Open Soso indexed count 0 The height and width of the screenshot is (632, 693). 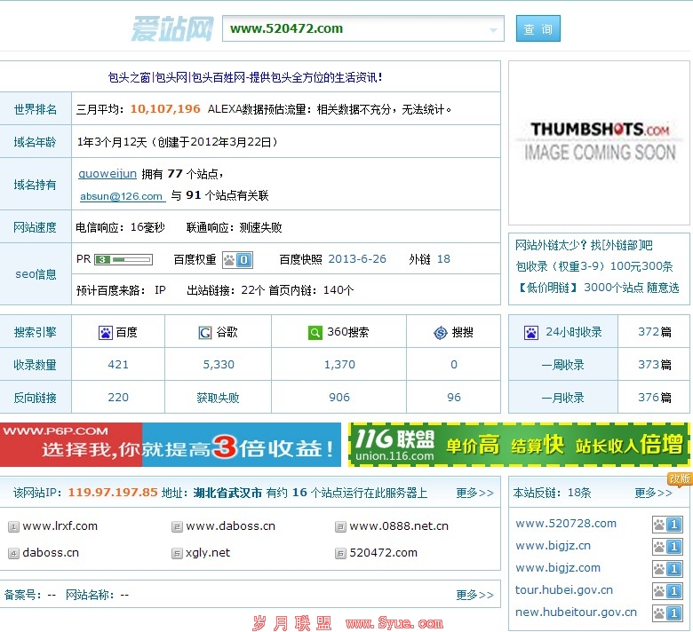point(454,364)
